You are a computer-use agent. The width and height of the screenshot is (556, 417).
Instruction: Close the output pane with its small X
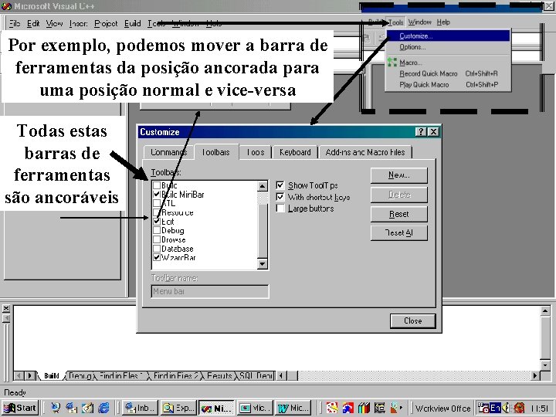click(6, 308)
